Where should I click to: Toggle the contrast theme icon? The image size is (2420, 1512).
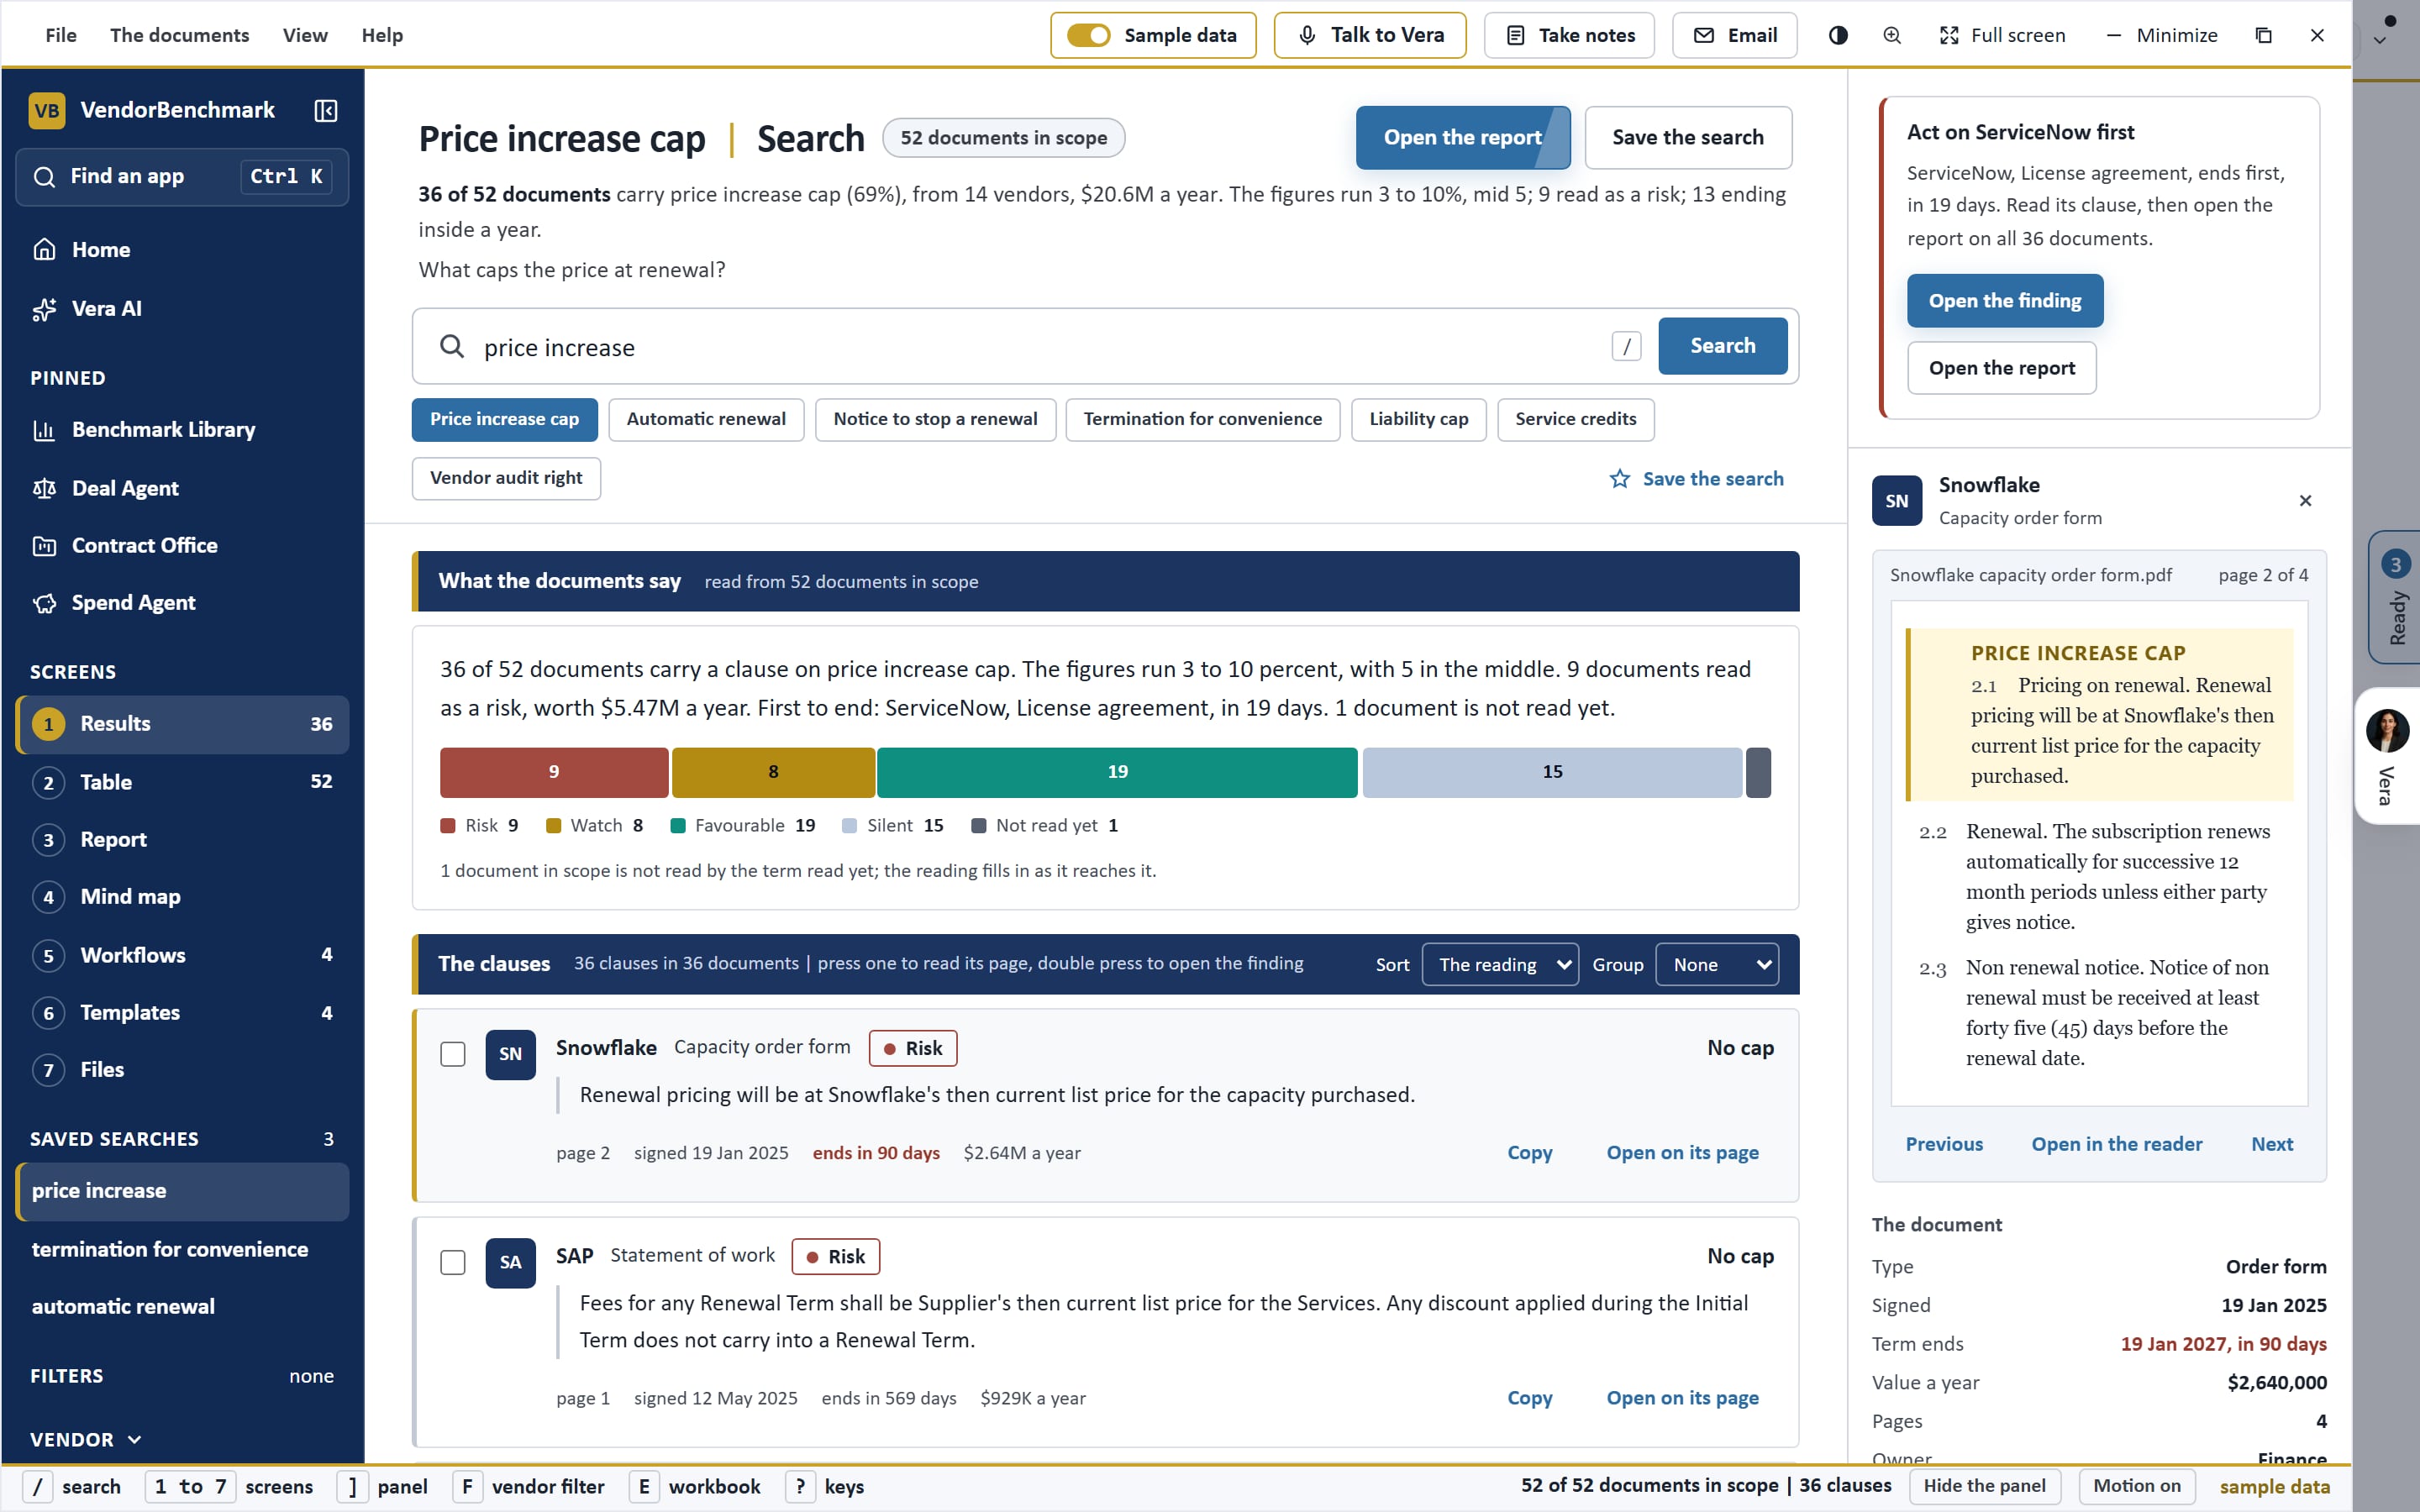point(1838,35)
